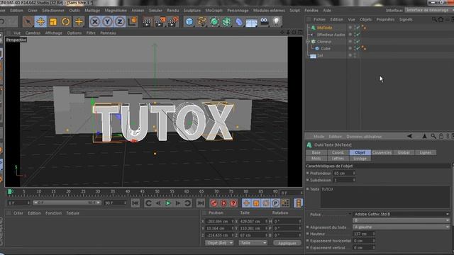Screen dimensions: 454x255
Task: Toggle autokeying red button
Action: pos(223,203)
